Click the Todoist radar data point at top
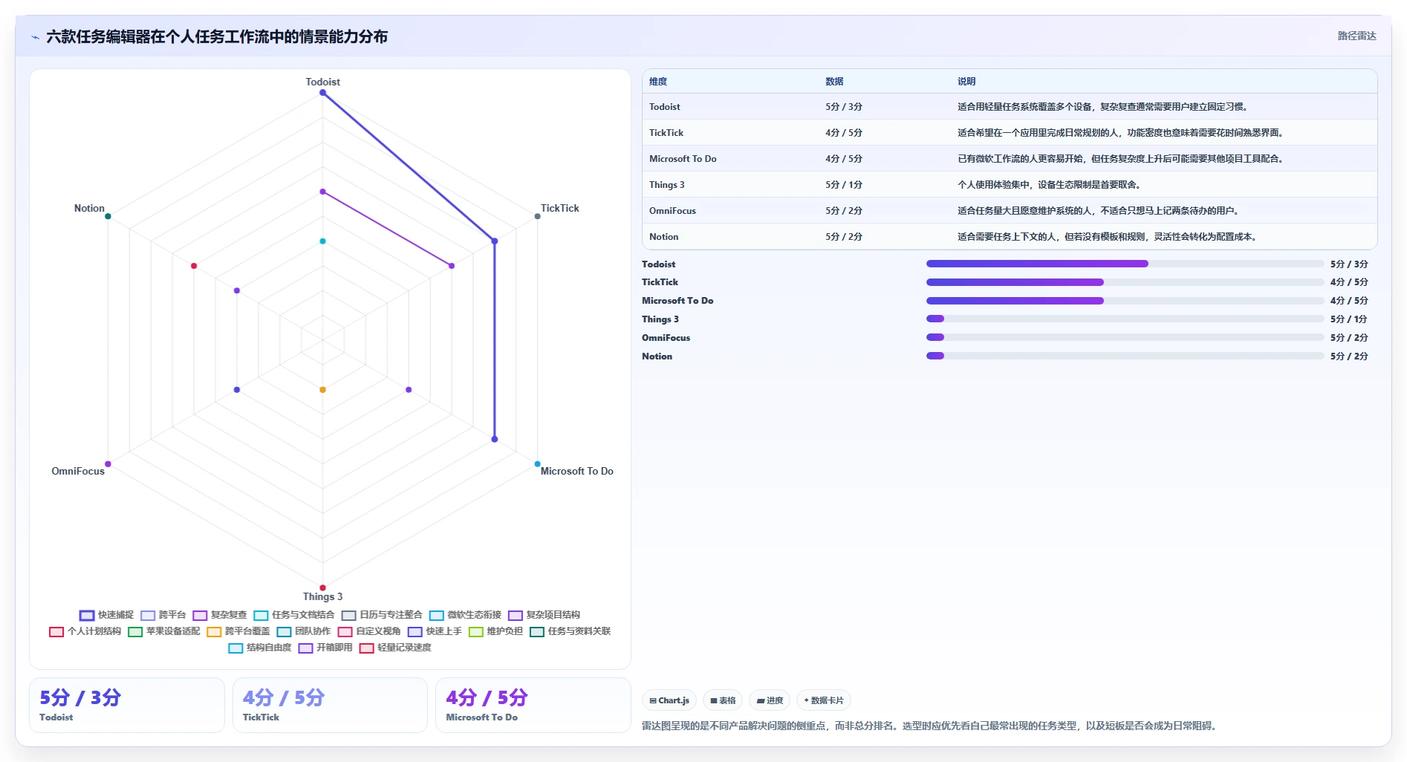The image size is (1407, 762). (322, 93)
